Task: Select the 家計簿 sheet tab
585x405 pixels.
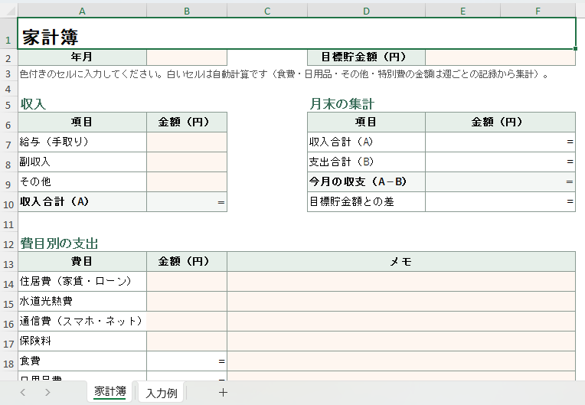Action: click(x=109, y=391)
